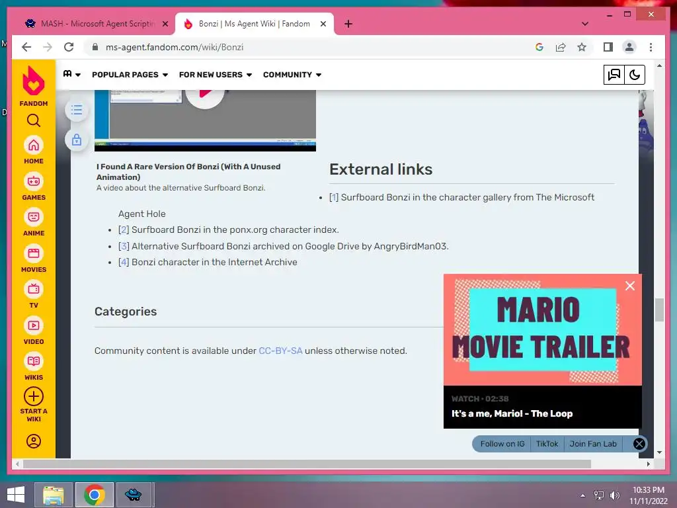Expand the For New Users menu
Viewport: 677px width, 508px height.
(216, 75)
